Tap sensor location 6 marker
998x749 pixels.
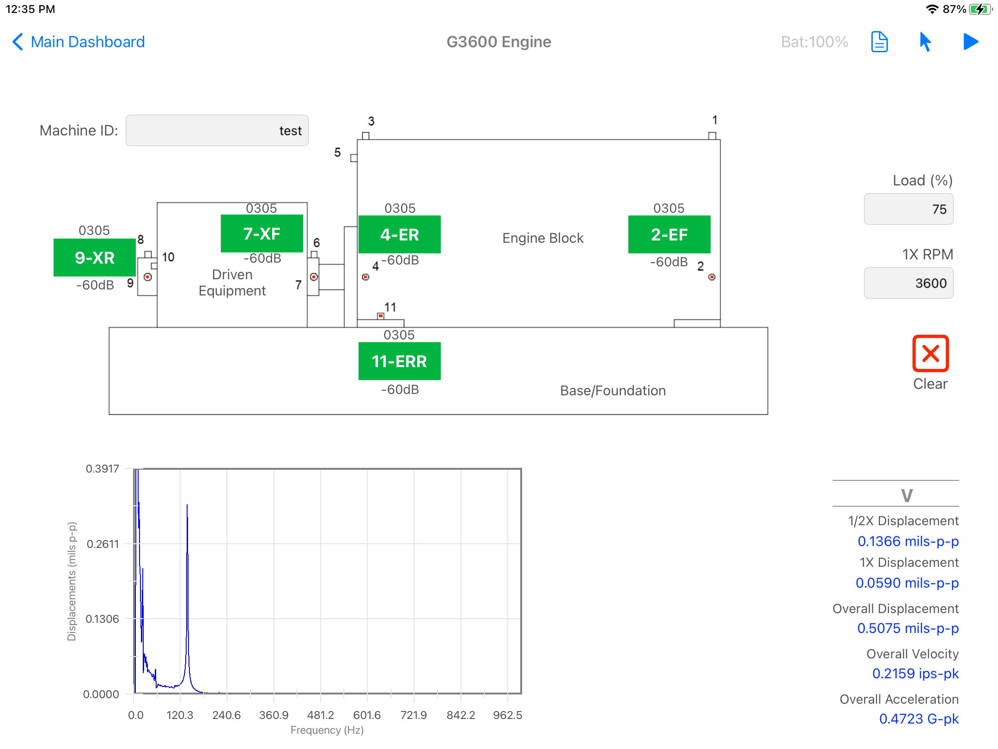[314, 254]
